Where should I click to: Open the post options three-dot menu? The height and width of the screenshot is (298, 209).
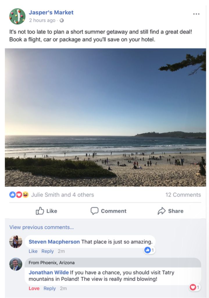click(196, 14)
